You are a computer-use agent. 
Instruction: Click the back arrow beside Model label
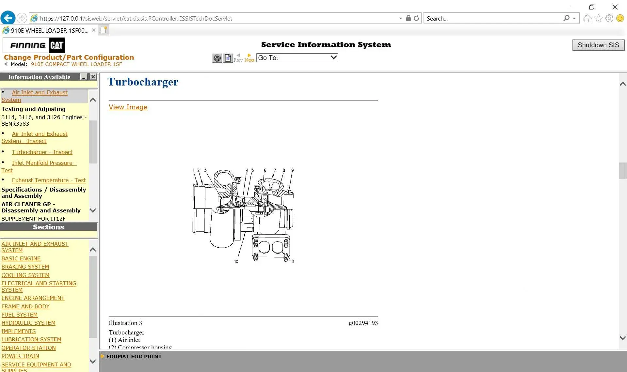click(6, 64)
